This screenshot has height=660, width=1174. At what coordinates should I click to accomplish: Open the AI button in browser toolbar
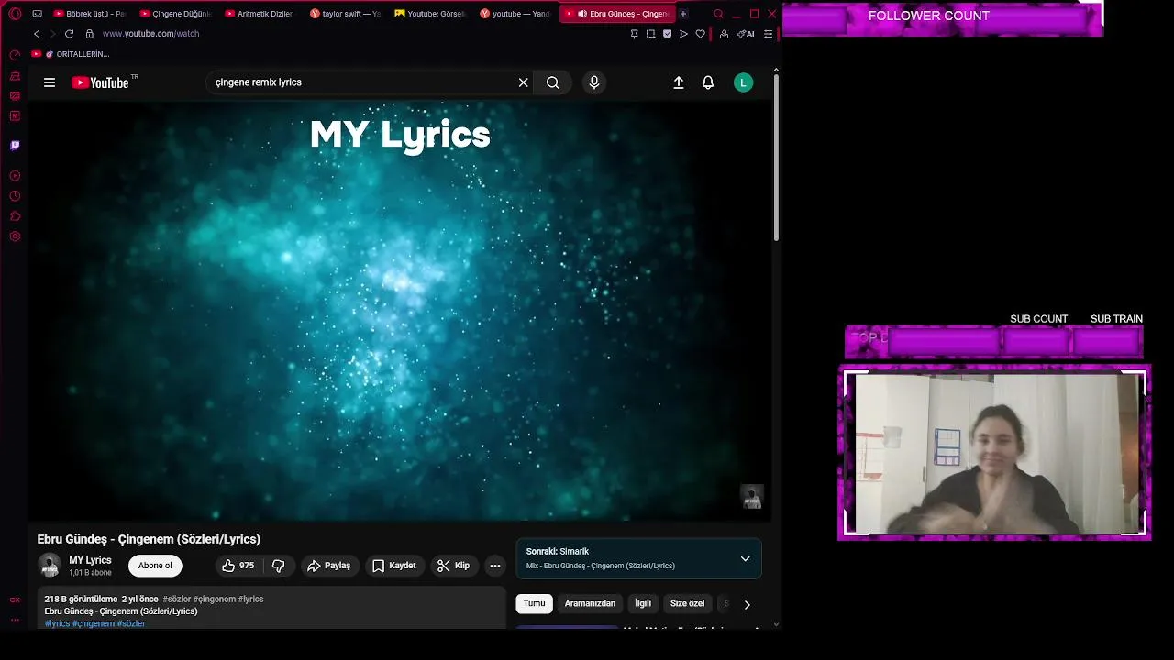point(747,34)
